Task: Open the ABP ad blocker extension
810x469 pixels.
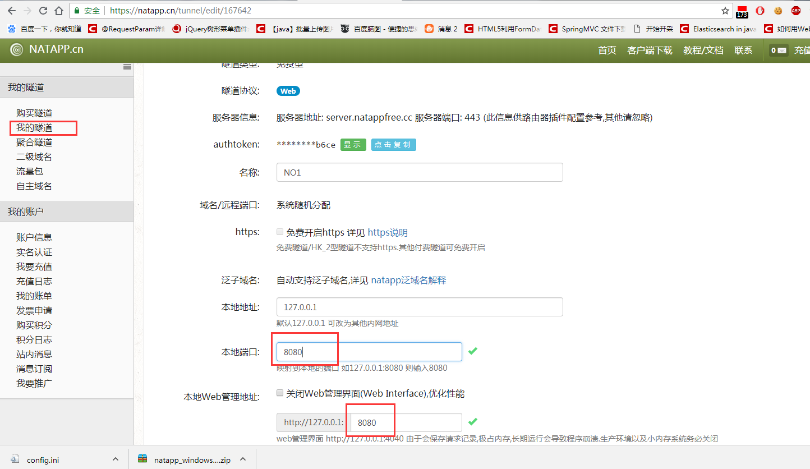Action: (x=796, y=11)
